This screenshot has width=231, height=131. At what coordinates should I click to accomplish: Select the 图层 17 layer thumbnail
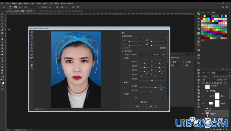(207, 114)
